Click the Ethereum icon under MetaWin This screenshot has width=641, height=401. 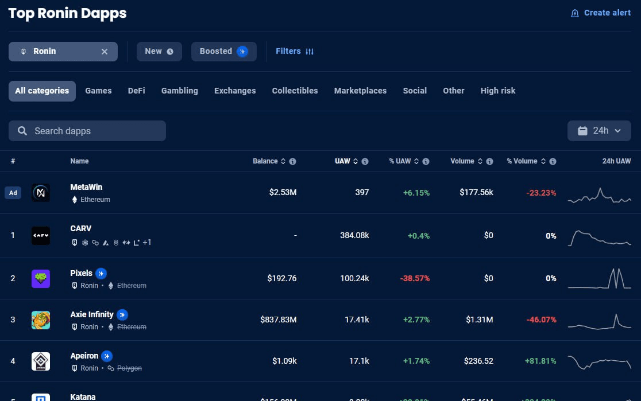click(75, 200)
